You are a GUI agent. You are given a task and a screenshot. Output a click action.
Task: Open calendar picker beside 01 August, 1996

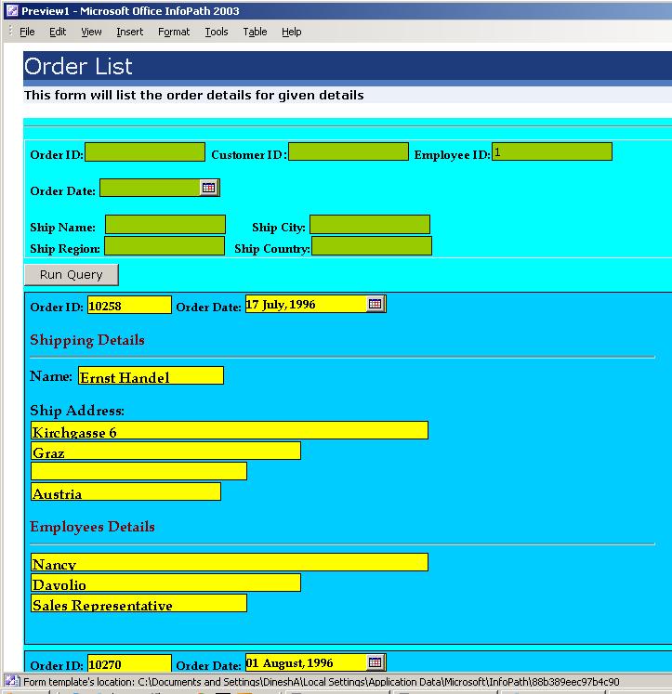click(x=375, y=662)
